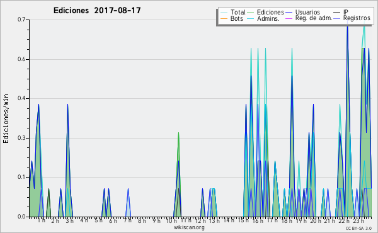Click the 16 h x-axis label

(258, 220)
